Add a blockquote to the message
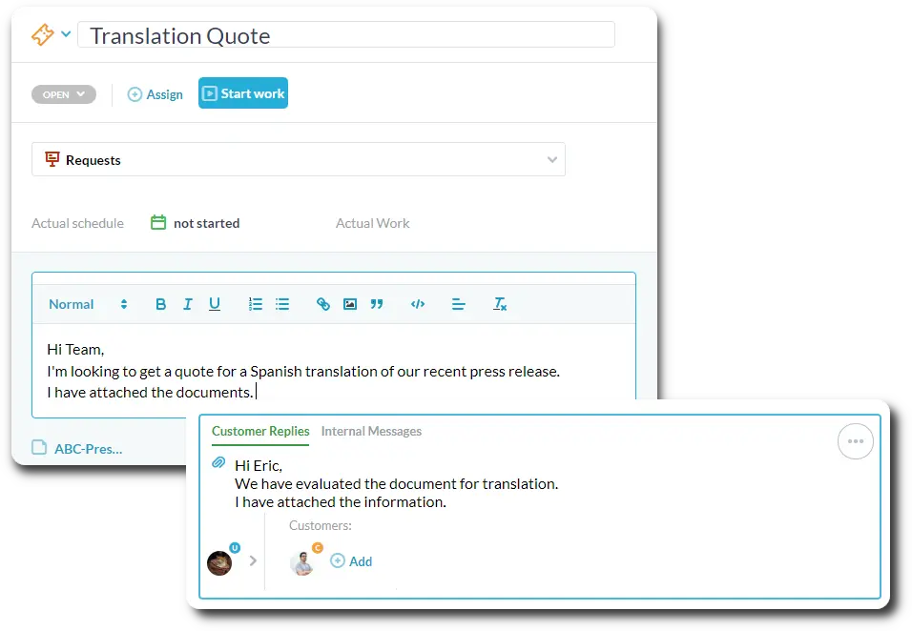The height and width of the screenshot is (631, 912). (377, 304)
